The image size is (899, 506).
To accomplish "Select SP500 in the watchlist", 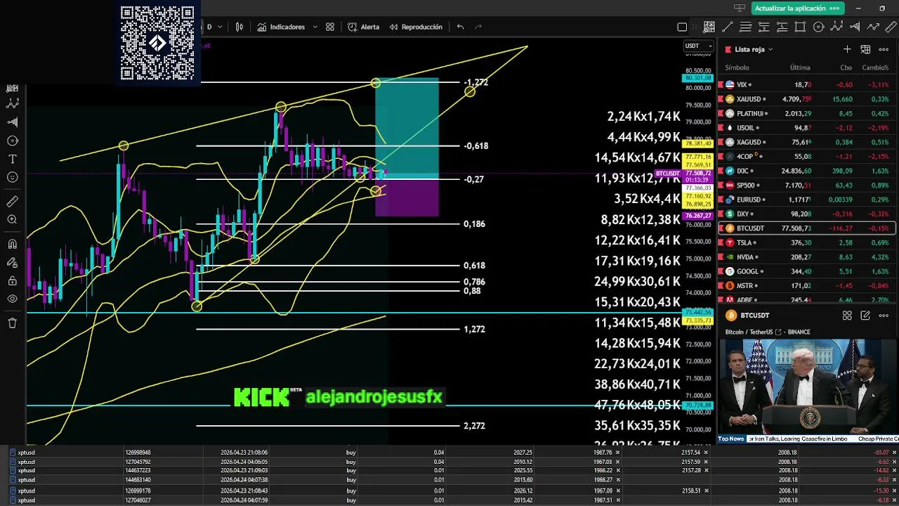I will tap(806, 185).
